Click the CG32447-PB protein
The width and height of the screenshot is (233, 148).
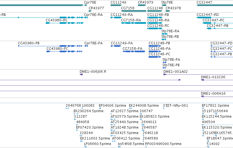(x=222, y=57)
